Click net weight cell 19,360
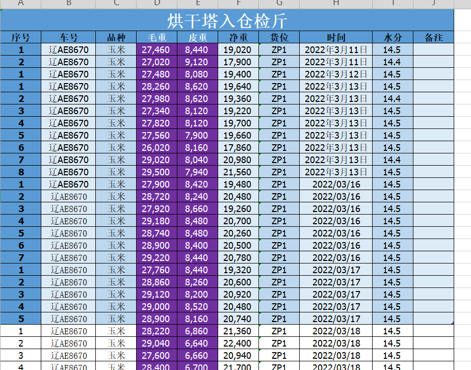 click(239, 98)
